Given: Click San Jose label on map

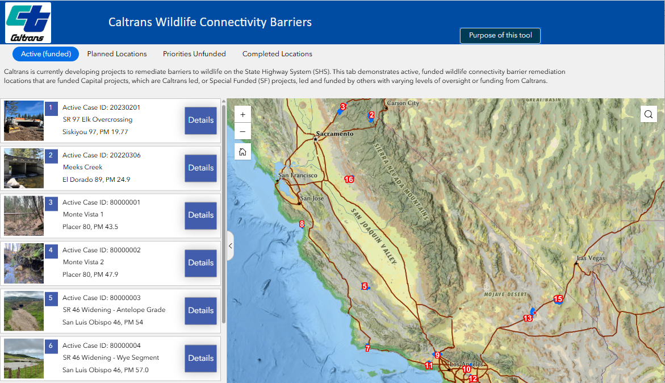Looking at the screenshot, I should pyautogui.click(x=312, y=198).
